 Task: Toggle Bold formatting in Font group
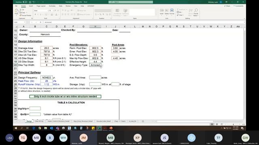(x=35, y=14)
